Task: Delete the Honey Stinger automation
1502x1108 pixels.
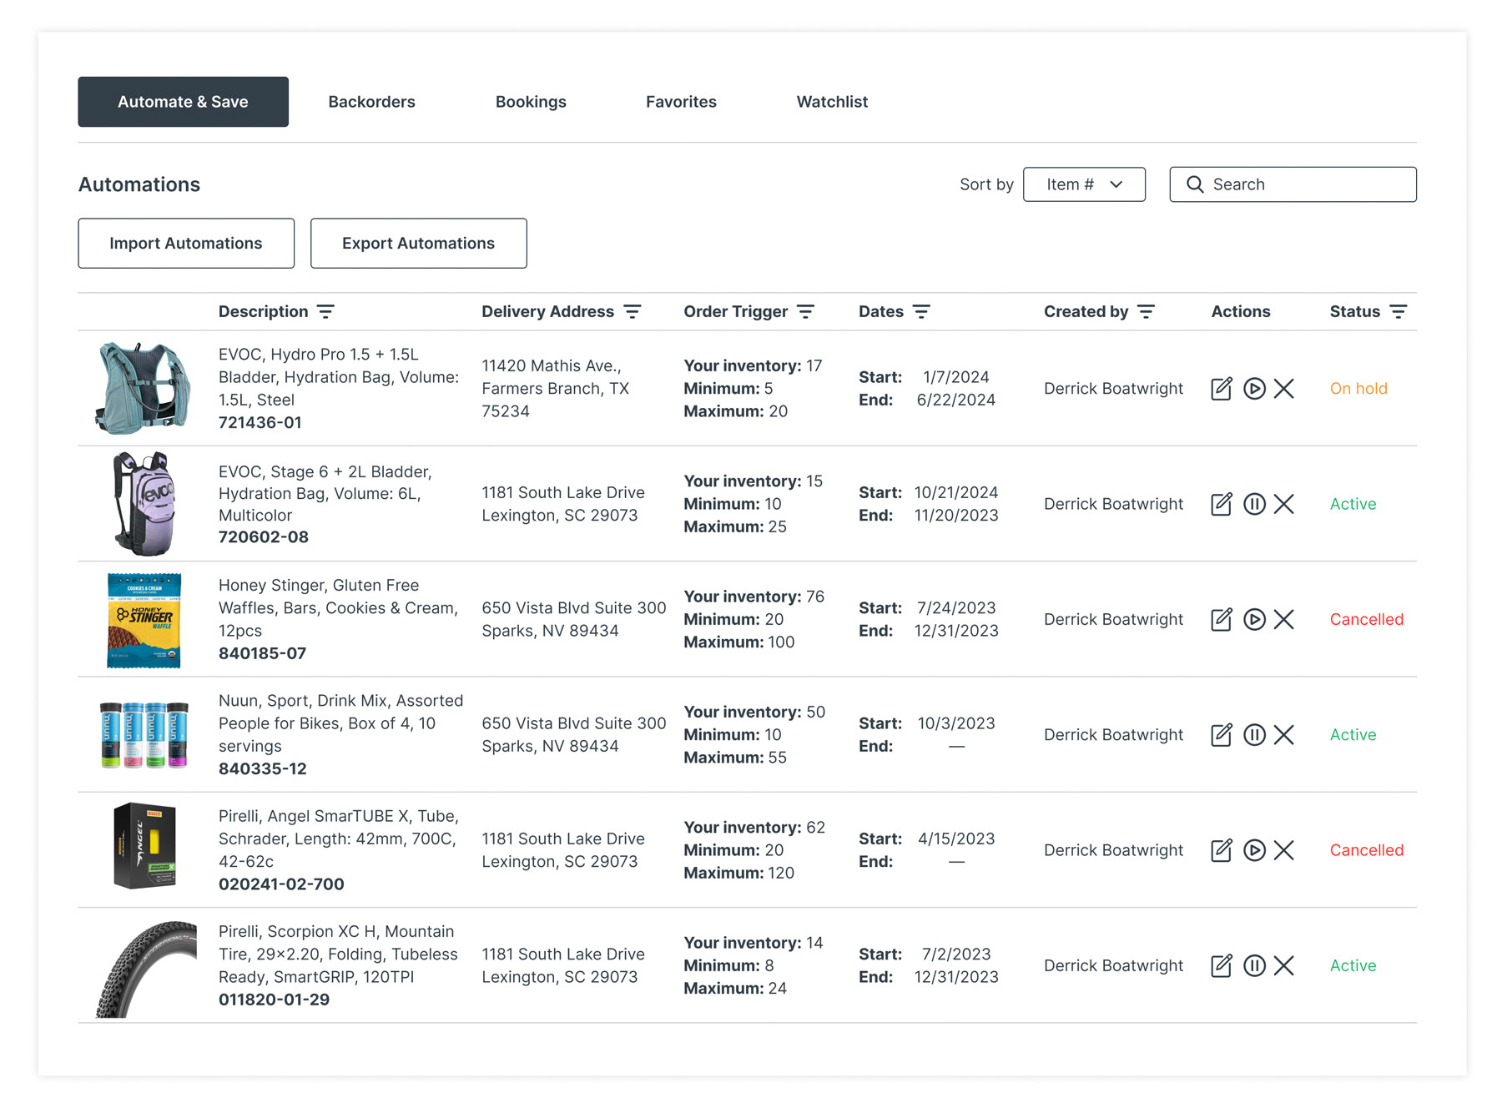Action: click(1284, 619)
